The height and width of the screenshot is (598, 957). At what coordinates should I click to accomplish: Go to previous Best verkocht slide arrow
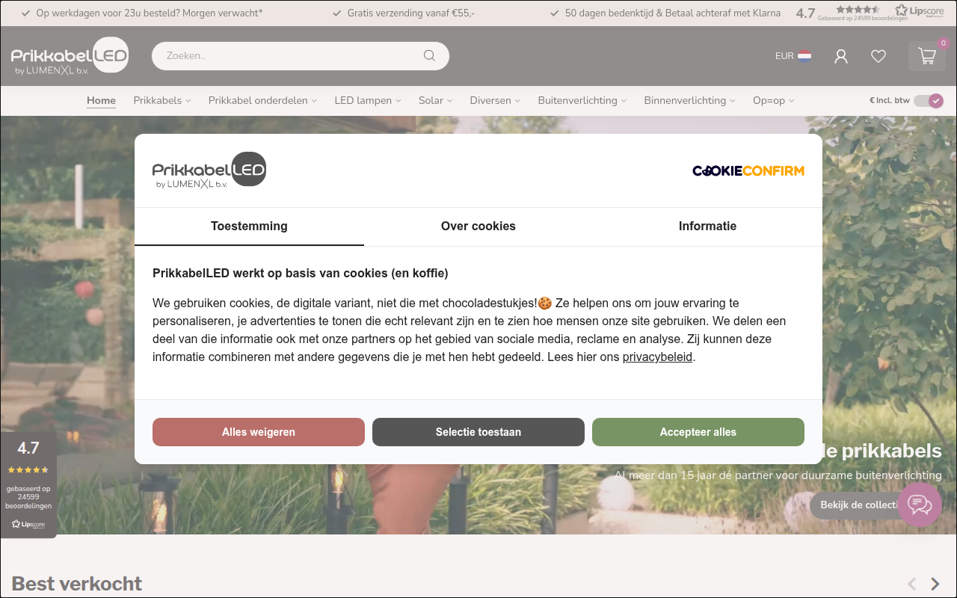[912, 584]
